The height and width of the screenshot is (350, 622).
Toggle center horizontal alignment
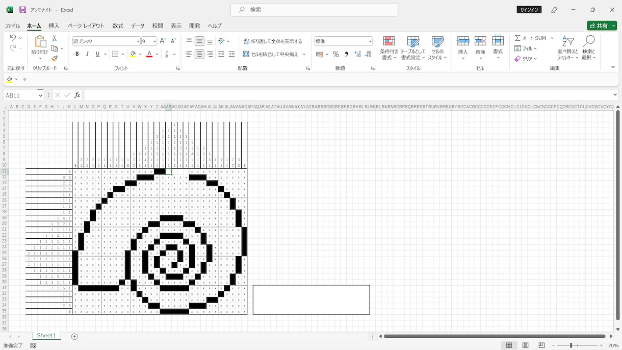[199, 54]
